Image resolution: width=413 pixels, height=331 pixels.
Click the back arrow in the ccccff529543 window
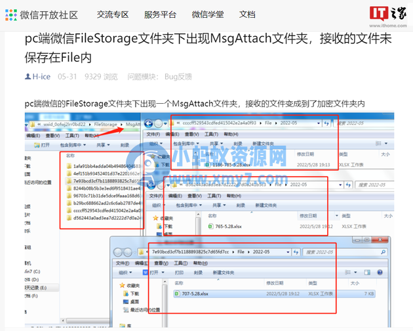pyautogui.click(x=149, y=123)
